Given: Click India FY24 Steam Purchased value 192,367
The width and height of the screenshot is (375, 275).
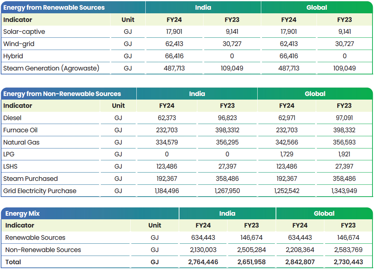Looking at the screenshot, I should coord(167,178).
